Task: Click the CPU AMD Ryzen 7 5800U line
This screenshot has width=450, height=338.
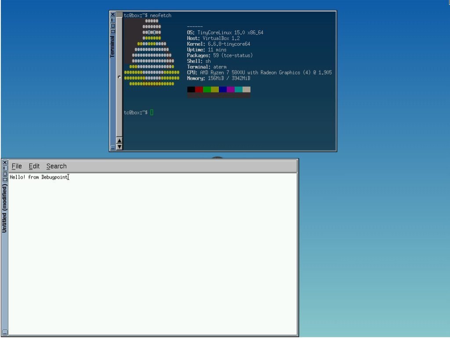Action: 259,73
